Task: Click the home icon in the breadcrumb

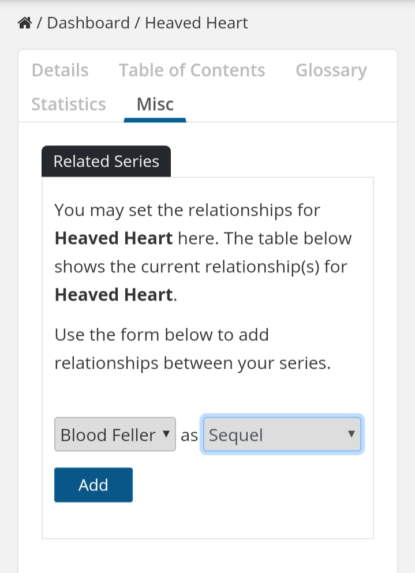Action: click(24, 23)
